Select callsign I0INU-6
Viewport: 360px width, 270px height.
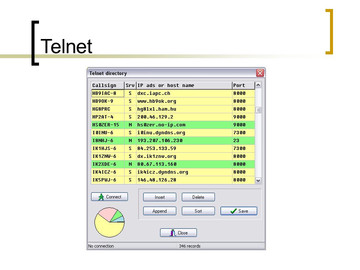click(108, 133)
